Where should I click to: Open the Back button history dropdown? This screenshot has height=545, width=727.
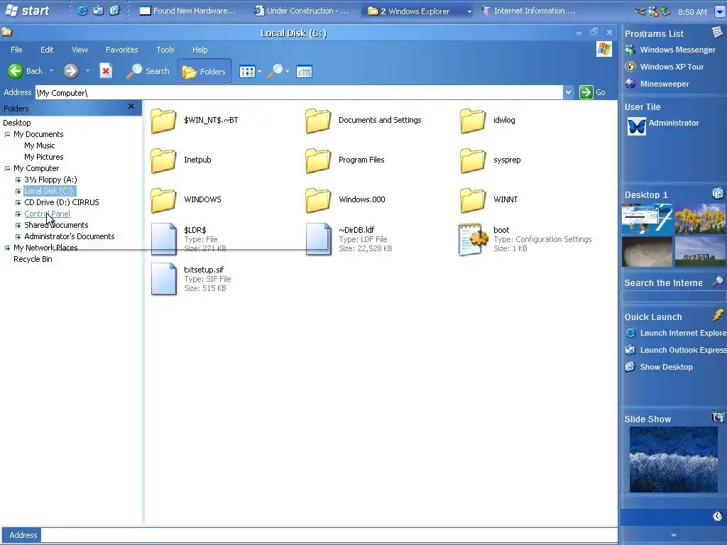[x=51, y=71]
